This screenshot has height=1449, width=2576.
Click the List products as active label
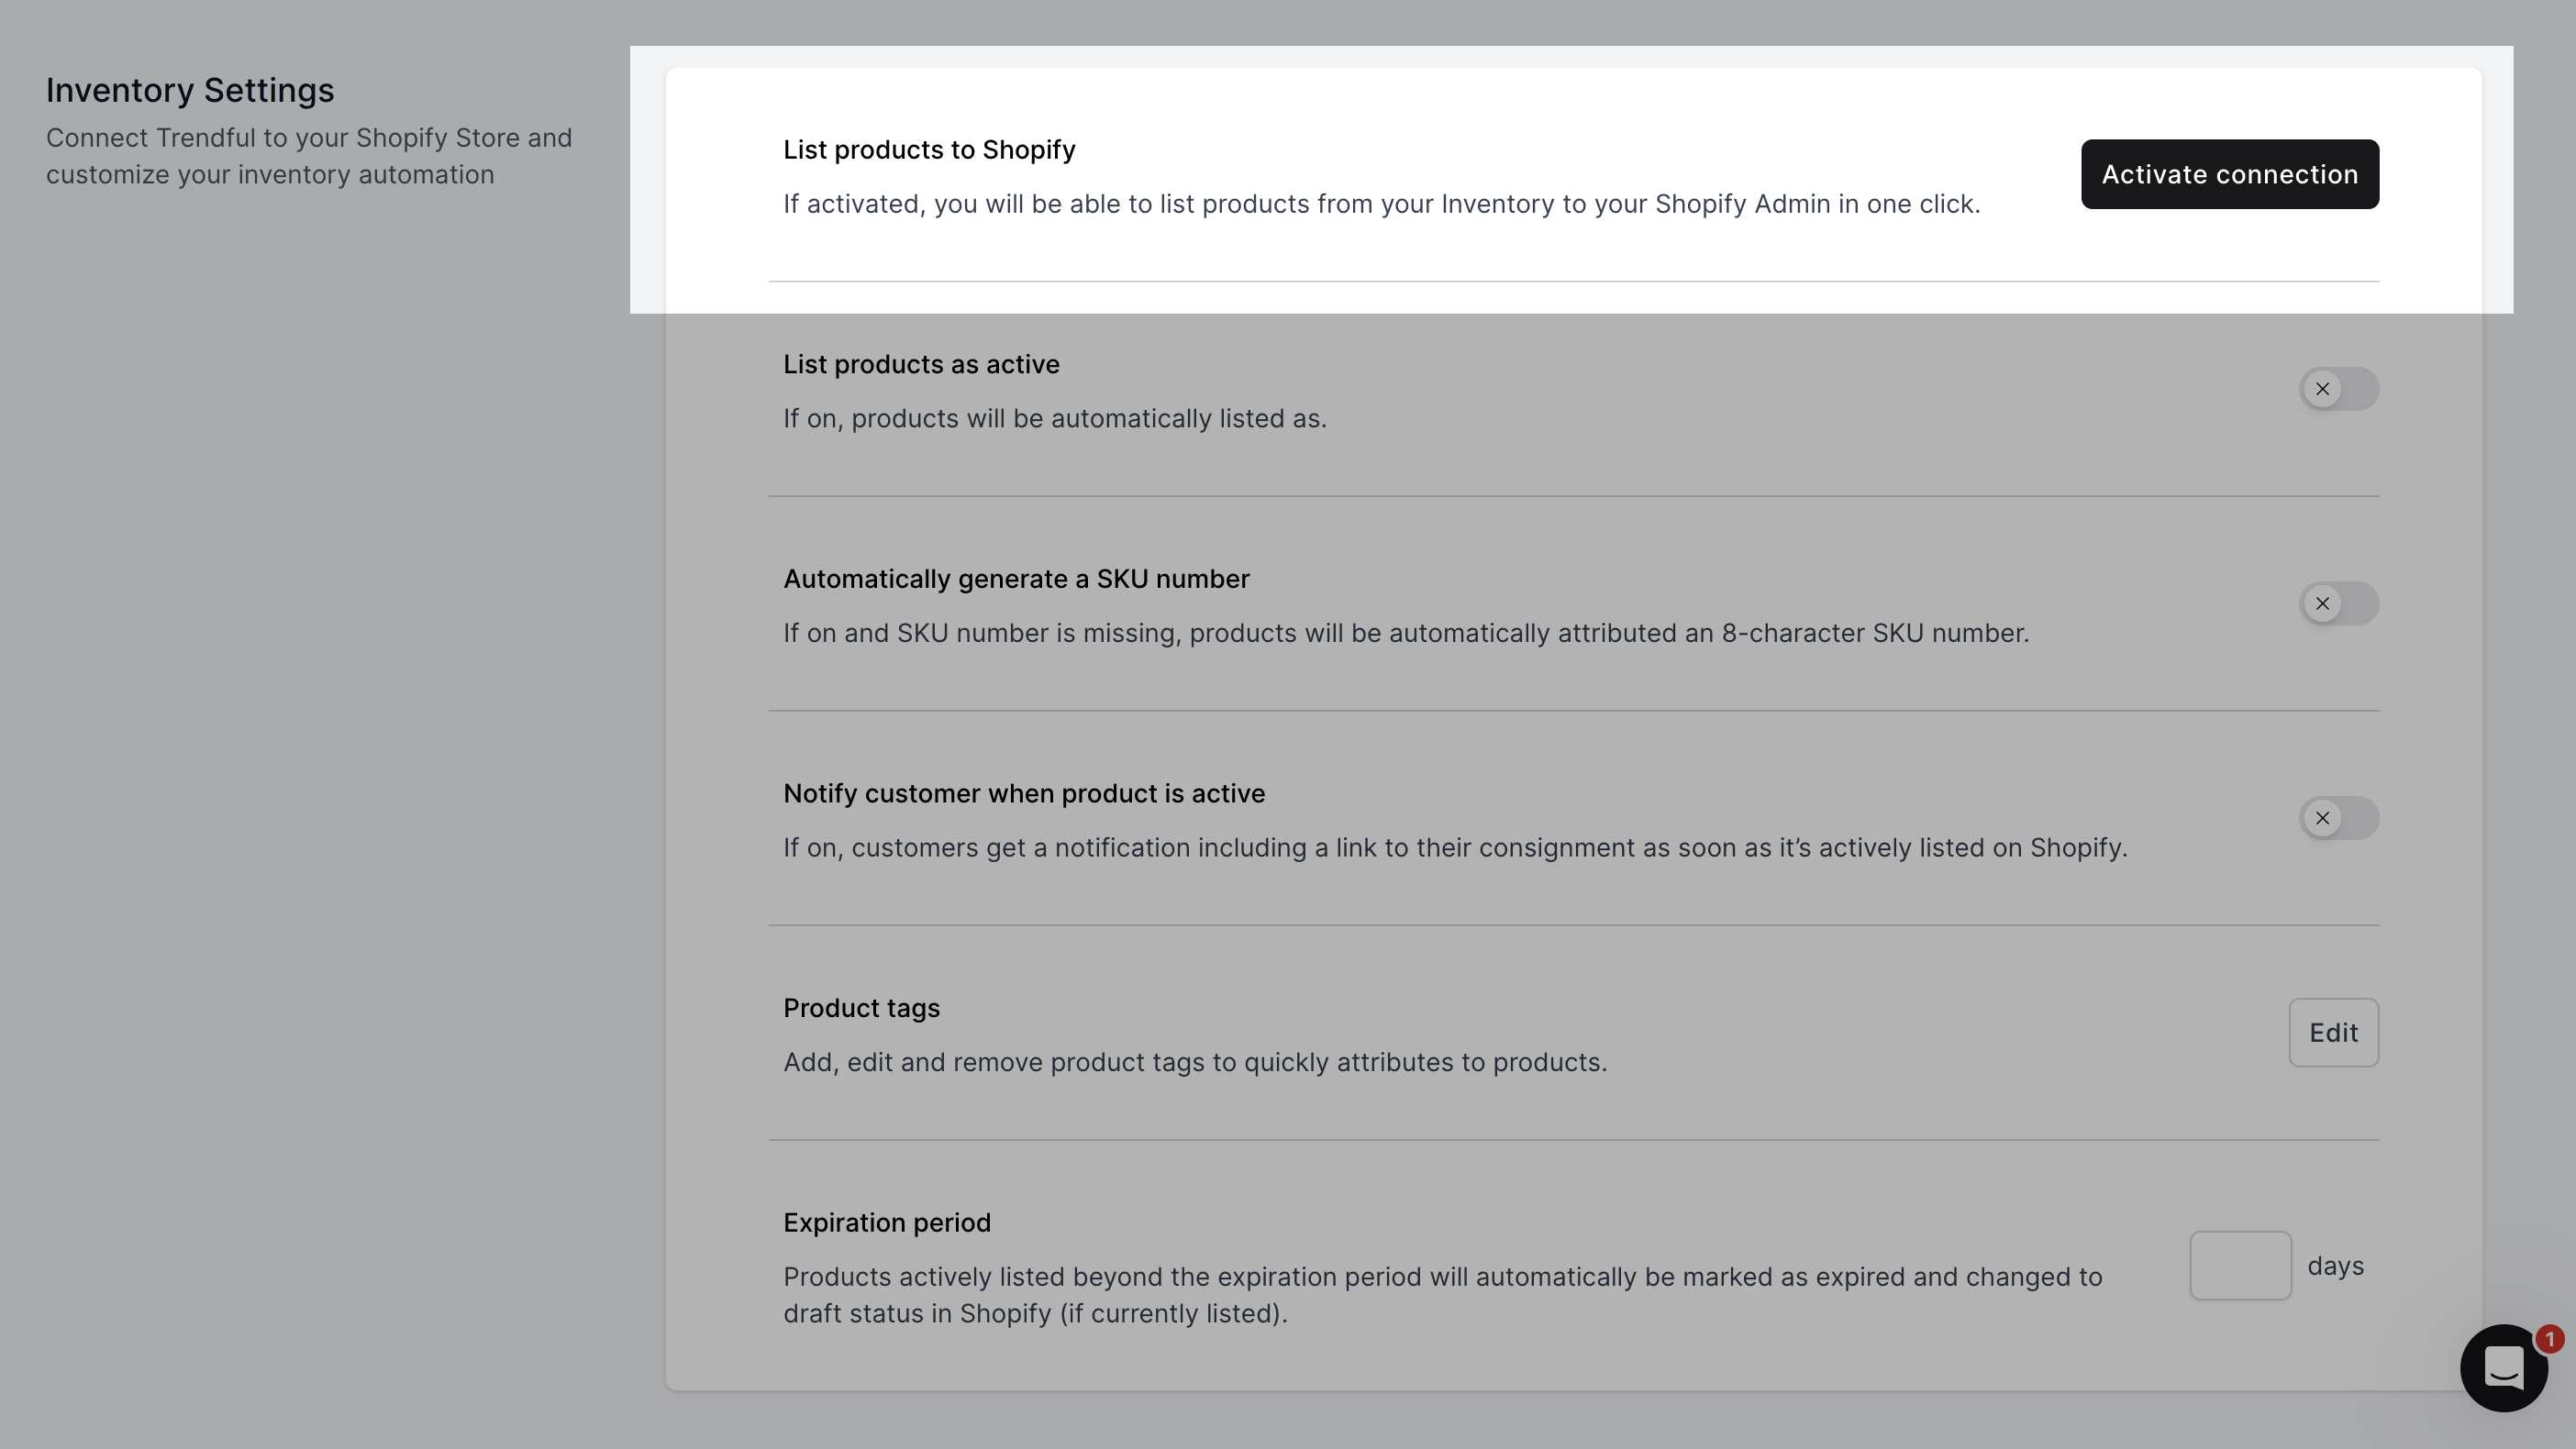(921, 365)
